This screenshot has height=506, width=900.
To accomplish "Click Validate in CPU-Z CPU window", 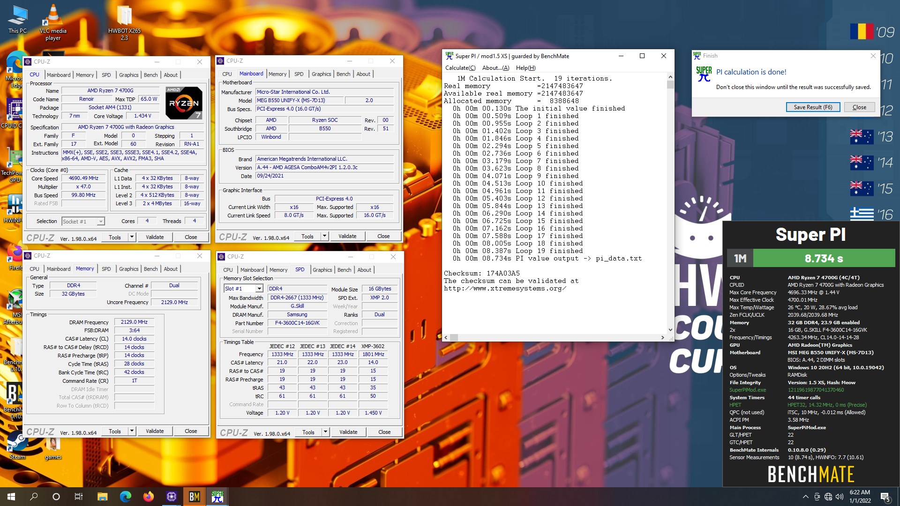I will point(155,237).
